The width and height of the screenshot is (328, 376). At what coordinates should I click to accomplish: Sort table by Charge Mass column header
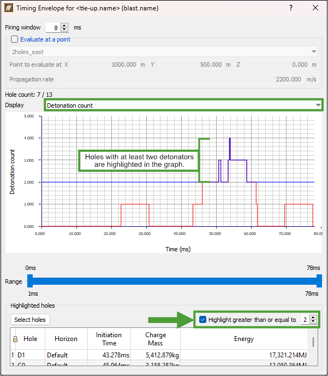click(156, 339)
